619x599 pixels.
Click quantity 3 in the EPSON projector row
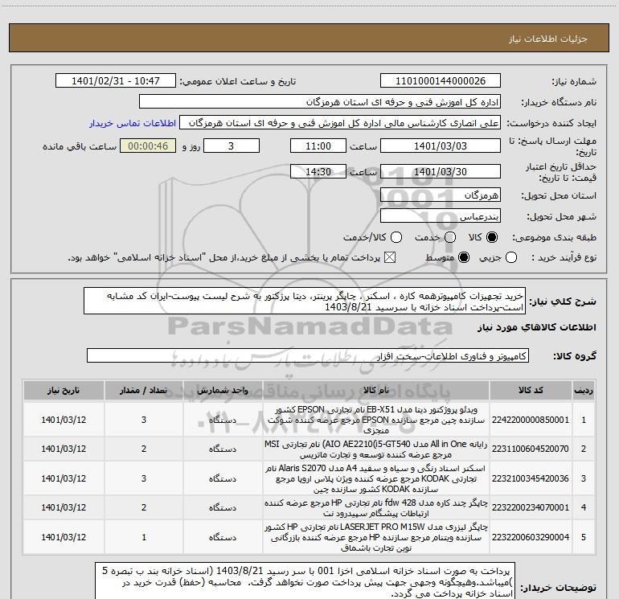click(x=144, y=420)
